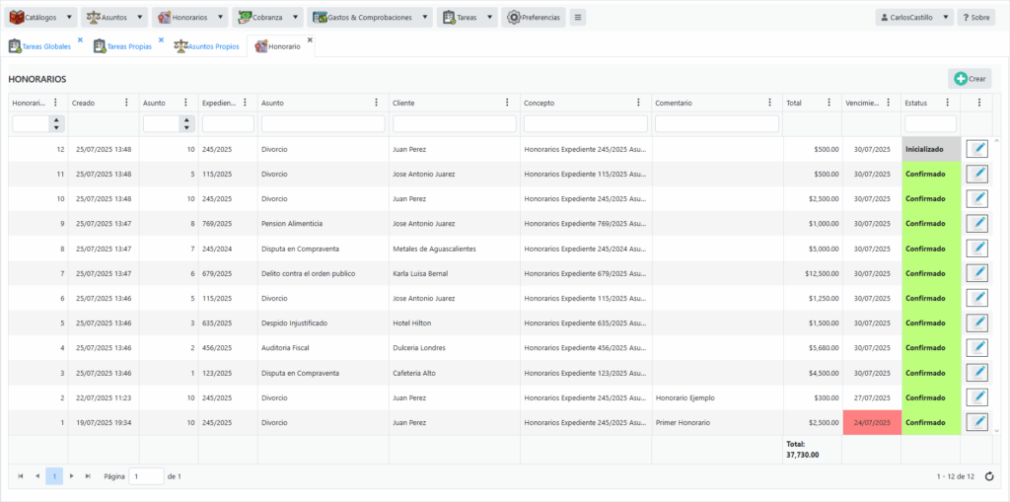Screen dimensions: 1010x502
Task: Open Preferencias settings
Action: (x=534, y=18)
